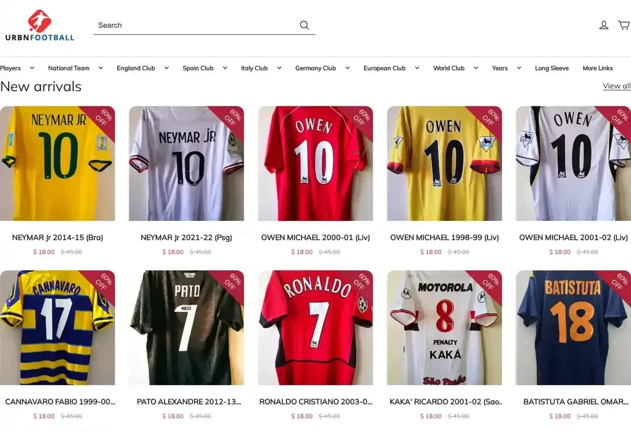Open the black Pato number 7 jersey thumbnail
The width and height of the screenshot is (631, 432).
[186, 327]
